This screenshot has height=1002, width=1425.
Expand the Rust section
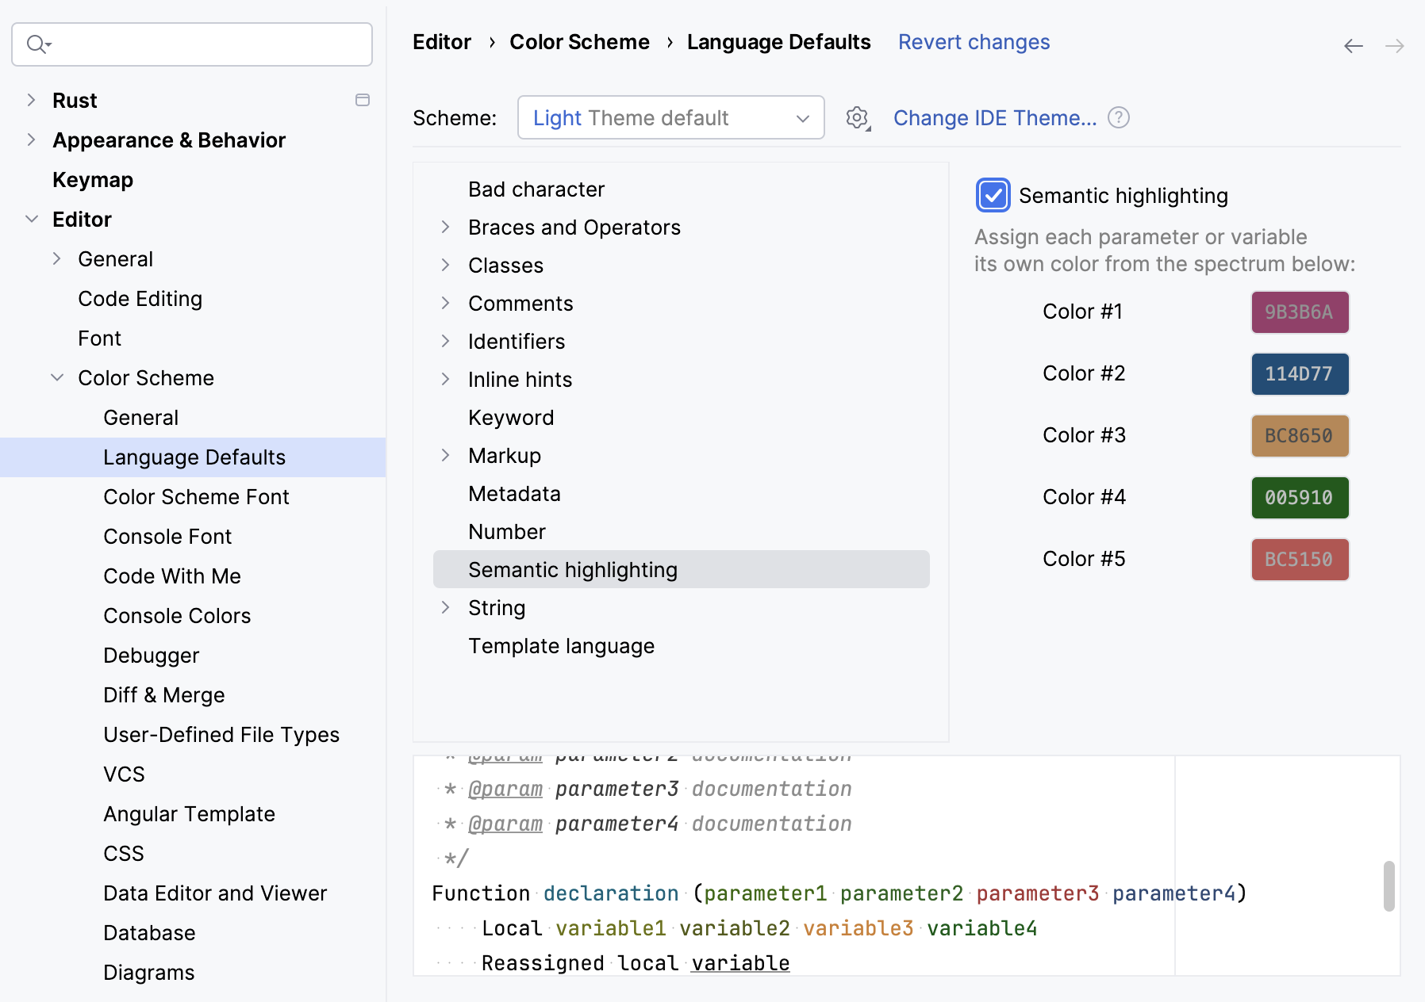pyautogui.click(x=31, y=100)
